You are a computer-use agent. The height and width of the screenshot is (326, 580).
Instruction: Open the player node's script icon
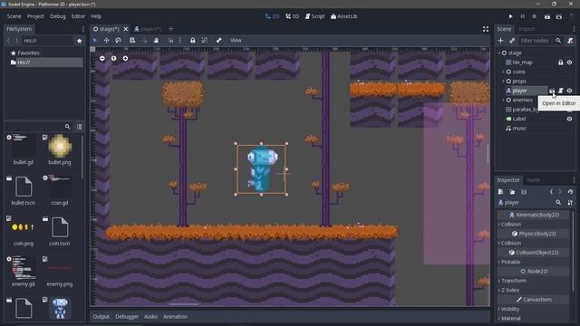click(x=561, y=91)
